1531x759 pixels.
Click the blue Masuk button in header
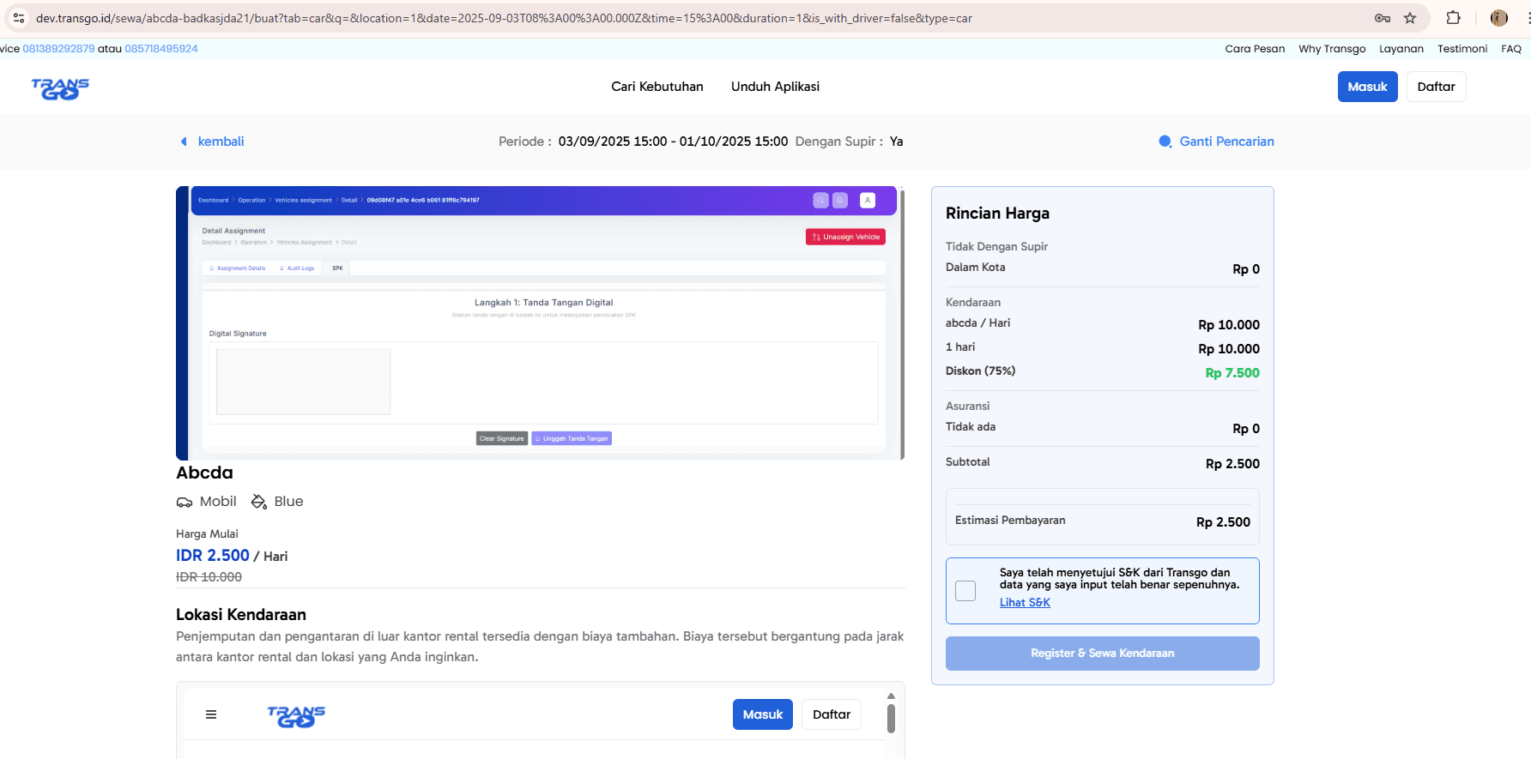click(1368, 87)
